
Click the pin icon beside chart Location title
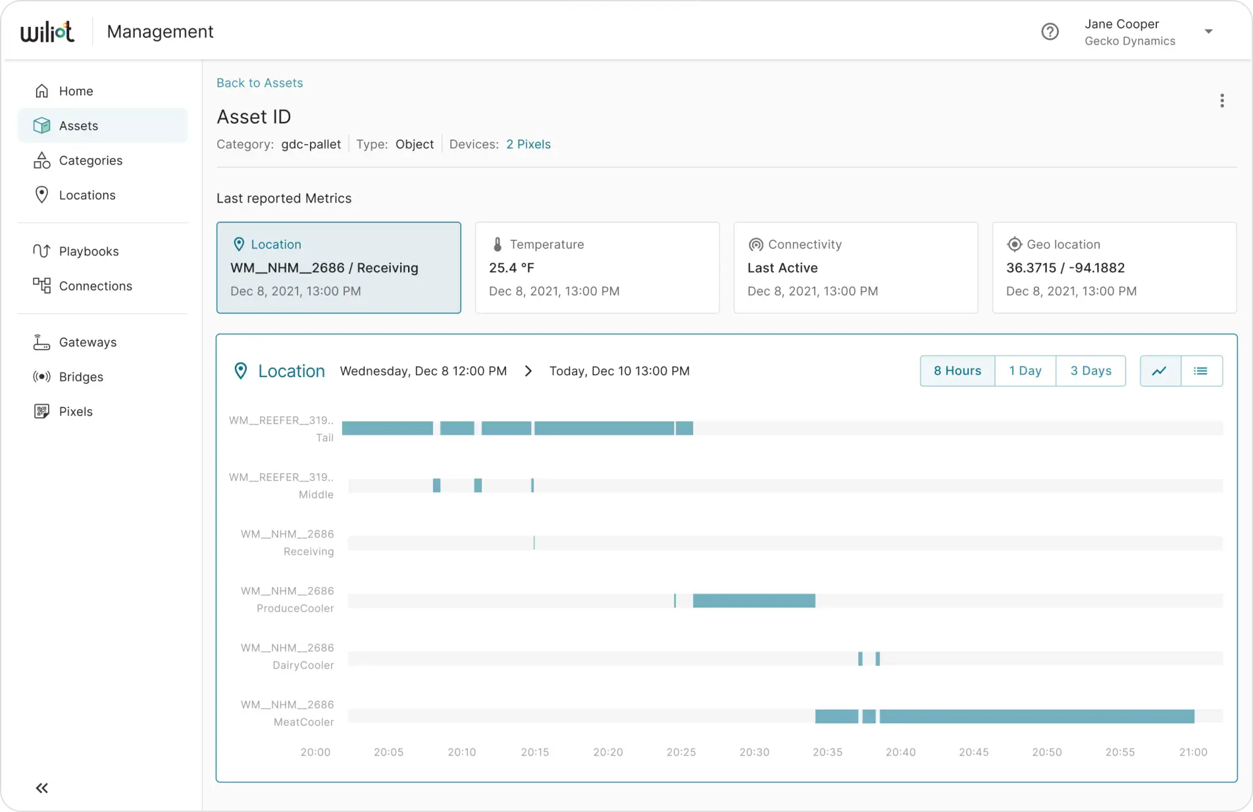241,371
